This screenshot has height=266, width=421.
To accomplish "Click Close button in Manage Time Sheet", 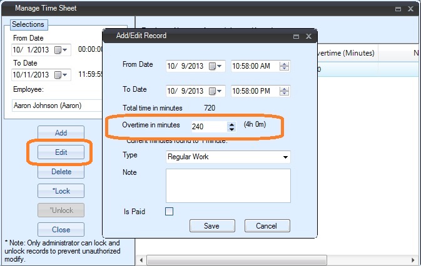I will coord(61,229).
